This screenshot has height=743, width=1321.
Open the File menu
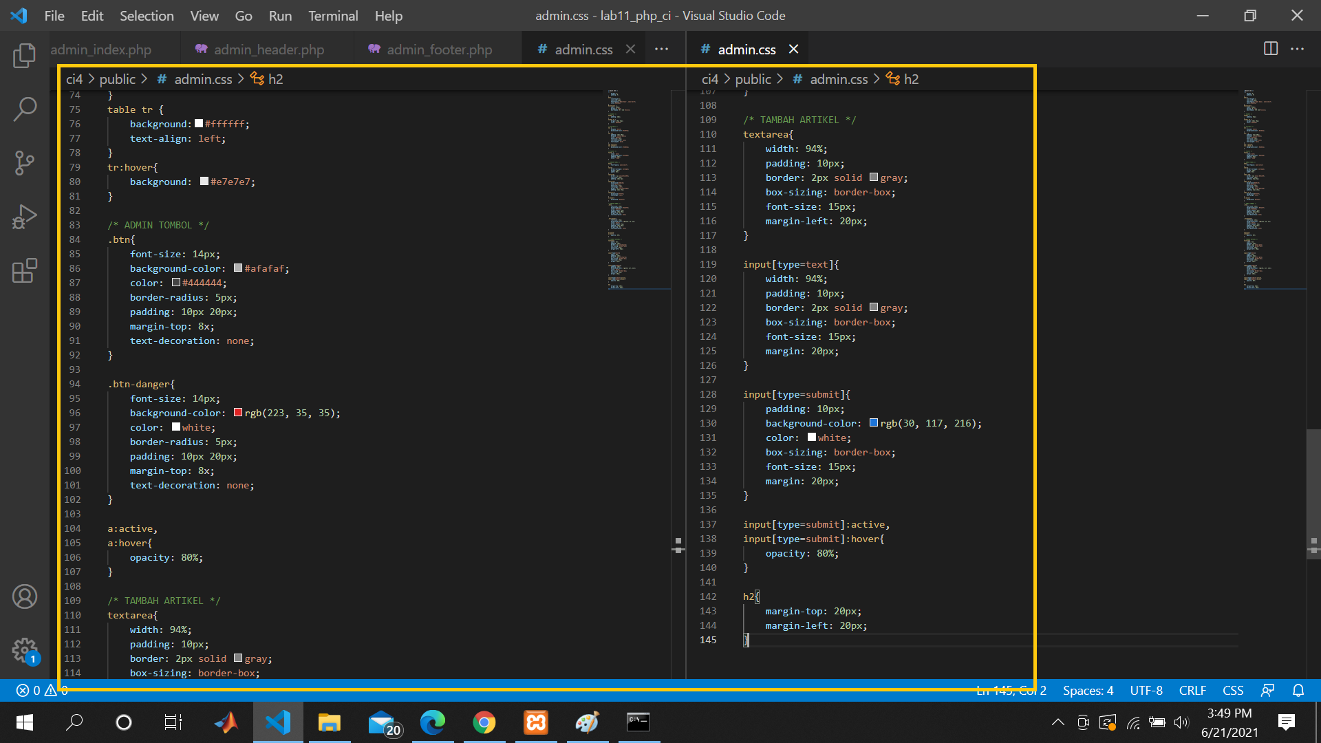(54, 15)
